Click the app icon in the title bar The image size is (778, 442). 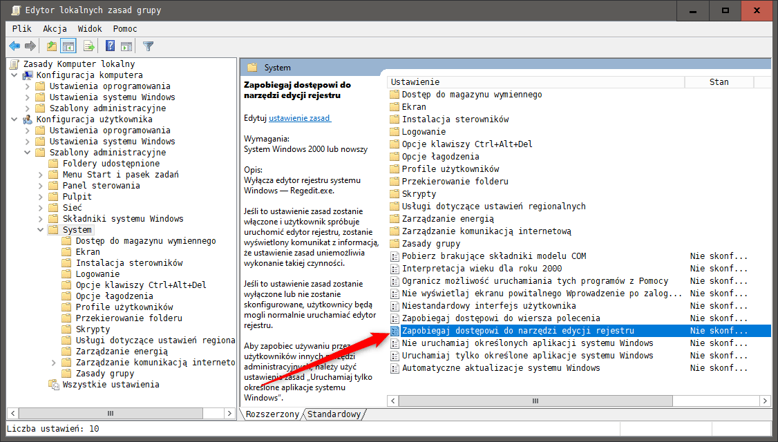click(15, 10)
